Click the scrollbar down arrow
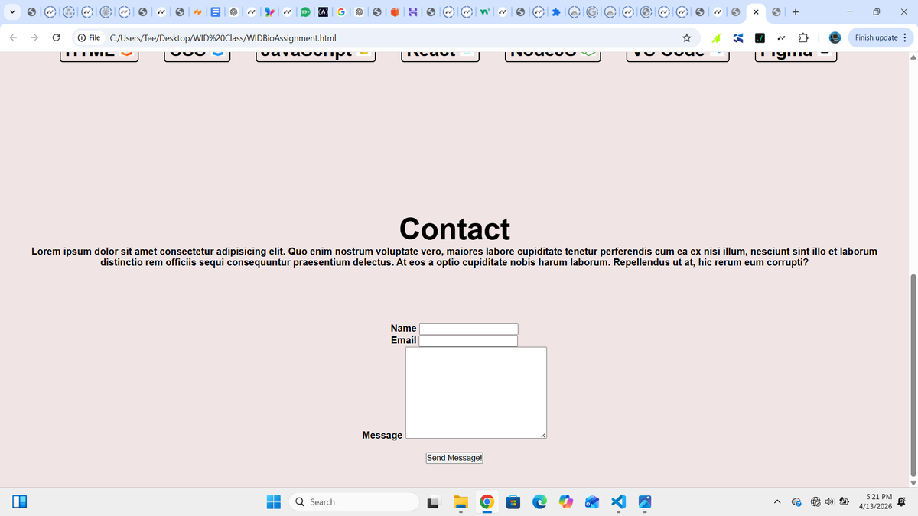Screen dimensions: 918x516 coord(912,482)
